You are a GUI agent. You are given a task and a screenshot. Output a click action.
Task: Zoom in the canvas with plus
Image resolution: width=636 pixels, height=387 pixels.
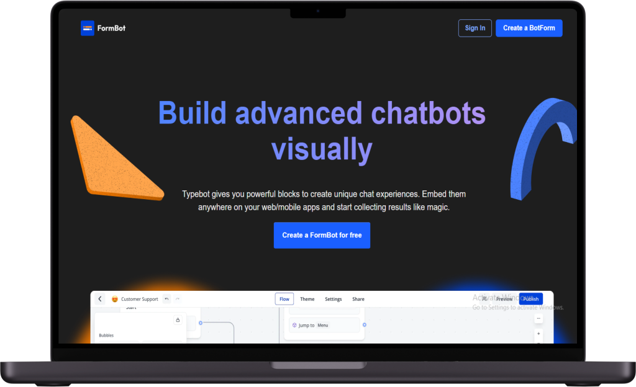[538, 334]
